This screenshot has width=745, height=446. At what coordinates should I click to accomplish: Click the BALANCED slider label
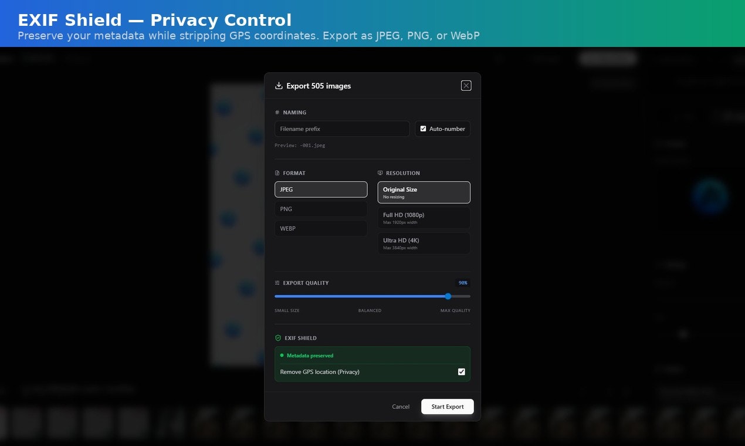(370, 310)
